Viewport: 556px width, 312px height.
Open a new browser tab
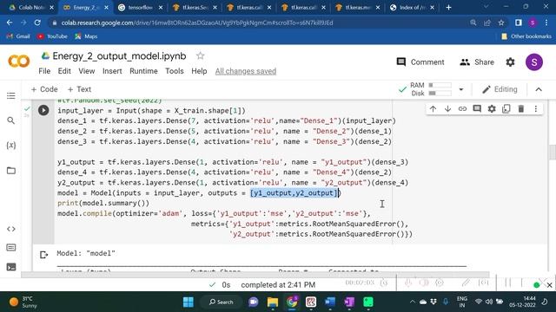(x=448, y=7)
